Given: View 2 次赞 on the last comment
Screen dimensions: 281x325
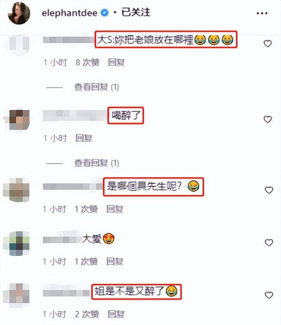Looking at the screenshot, I should 87,314.
